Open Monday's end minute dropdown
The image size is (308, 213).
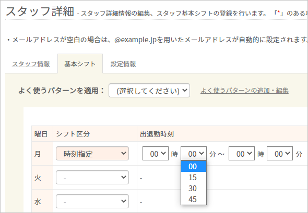280,154
